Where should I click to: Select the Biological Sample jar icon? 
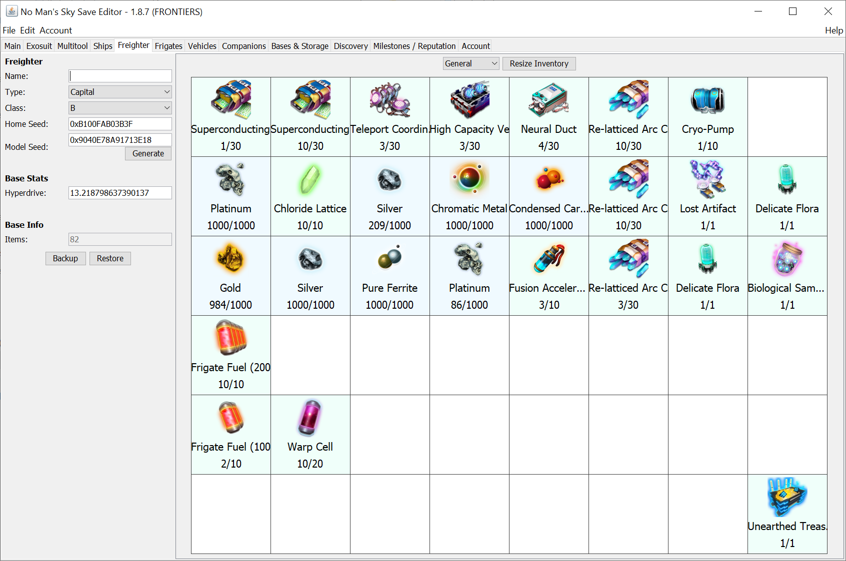(787, 259)
